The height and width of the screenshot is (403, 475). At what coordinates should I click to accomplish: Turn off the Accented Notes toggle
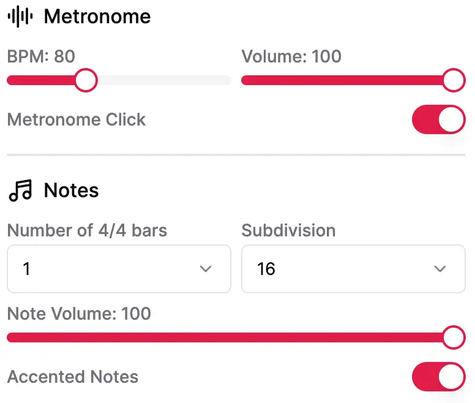(x=438, y=377)
